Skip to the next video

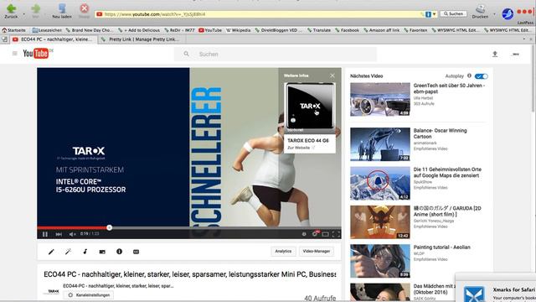[x=59, y=234]
